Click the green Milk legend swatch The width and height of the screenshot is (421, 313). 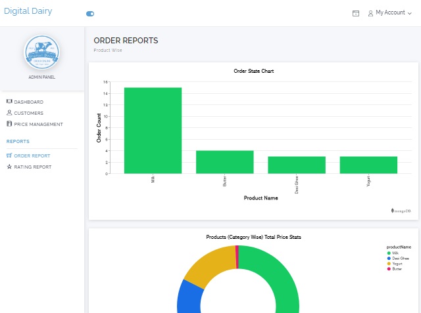(x=389, y=253)
